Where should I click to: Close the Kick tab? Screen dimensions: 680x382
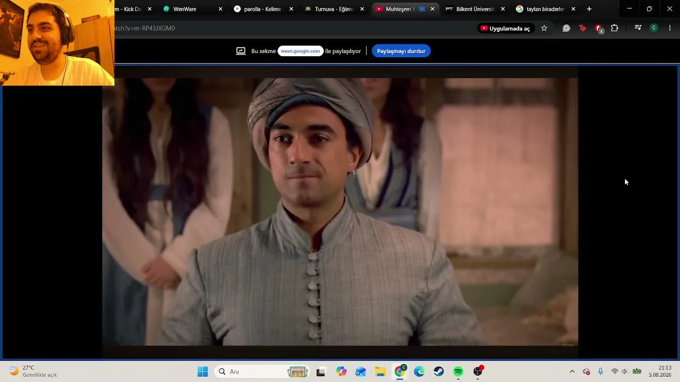click(x=149, y=9)
